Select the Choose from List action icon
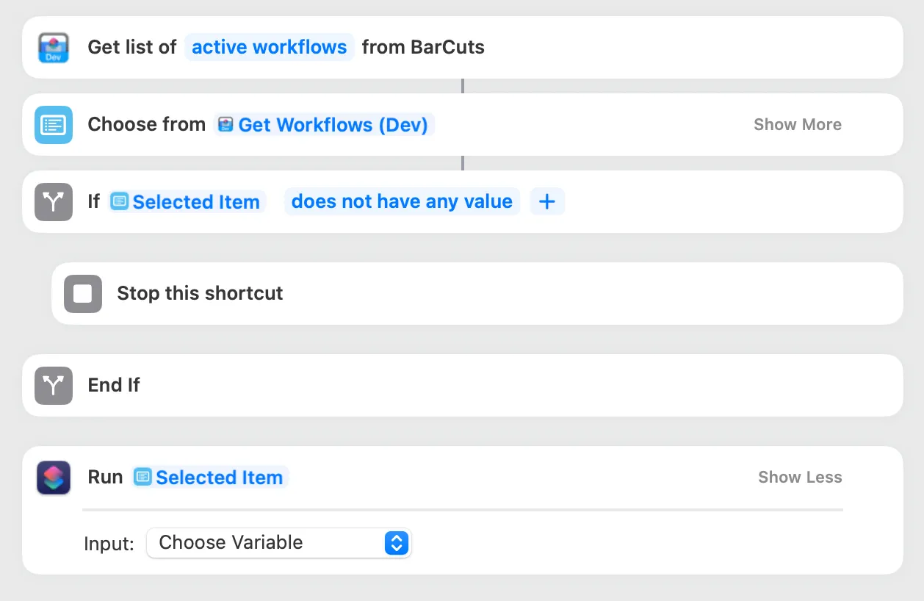The height and width of the screenshot is (601, 924). 53,124
